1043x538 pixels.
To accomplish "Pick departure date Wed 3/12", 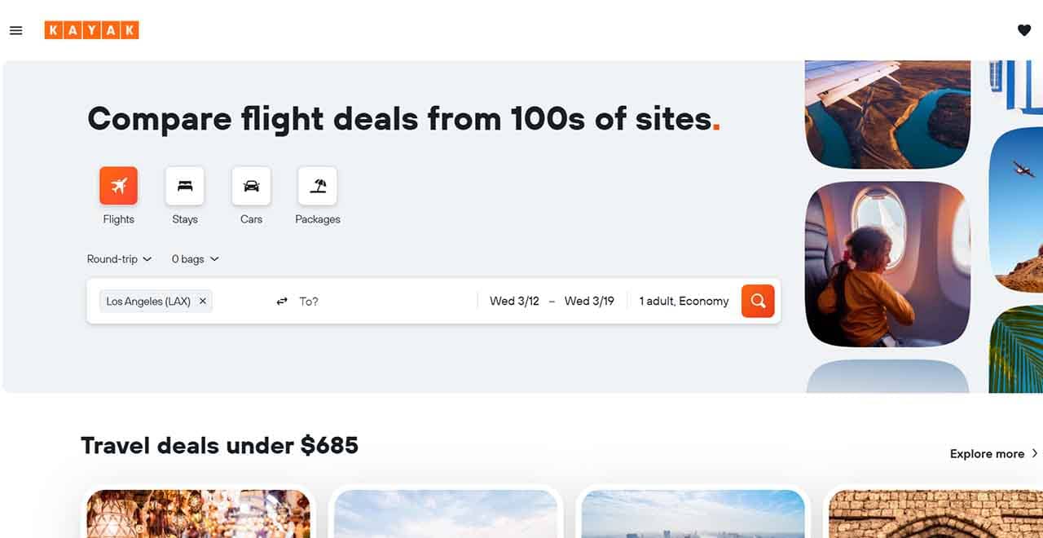I will (514, 301).
